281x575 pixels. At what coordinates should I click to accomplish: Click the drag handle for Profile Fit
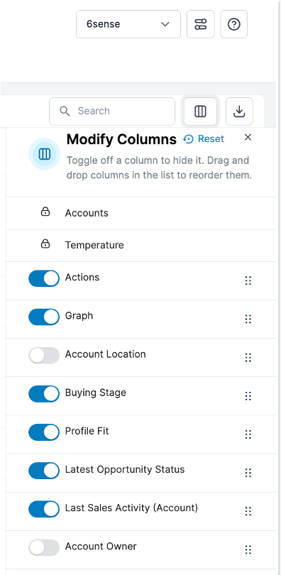point(248,434)
